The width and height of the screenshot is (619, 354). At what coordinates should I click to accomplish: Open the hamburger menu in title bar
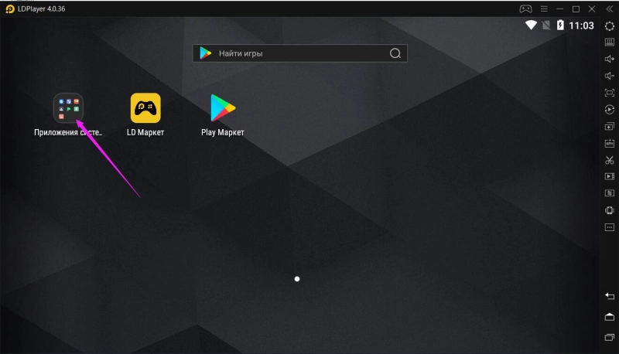click(544, 9)
